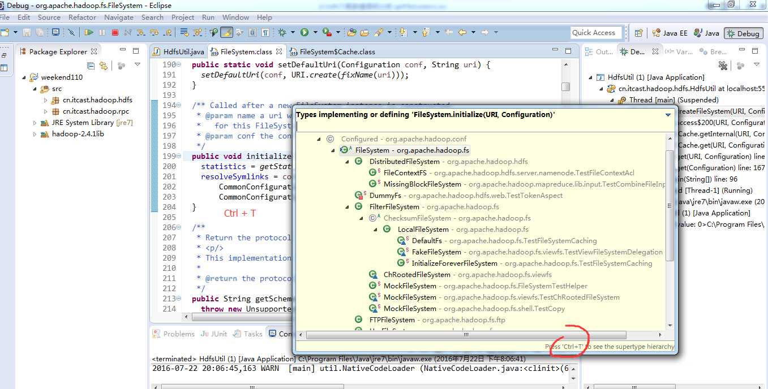Click the Step Over icon

click(153, 33)
